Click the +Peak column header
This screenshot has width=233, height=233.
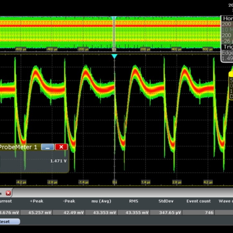pyautogui.click(x=36, y=201)
